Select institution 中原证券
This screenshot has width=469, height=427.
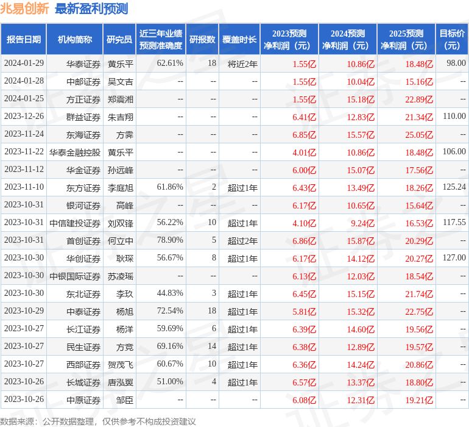tap(83, 400)
